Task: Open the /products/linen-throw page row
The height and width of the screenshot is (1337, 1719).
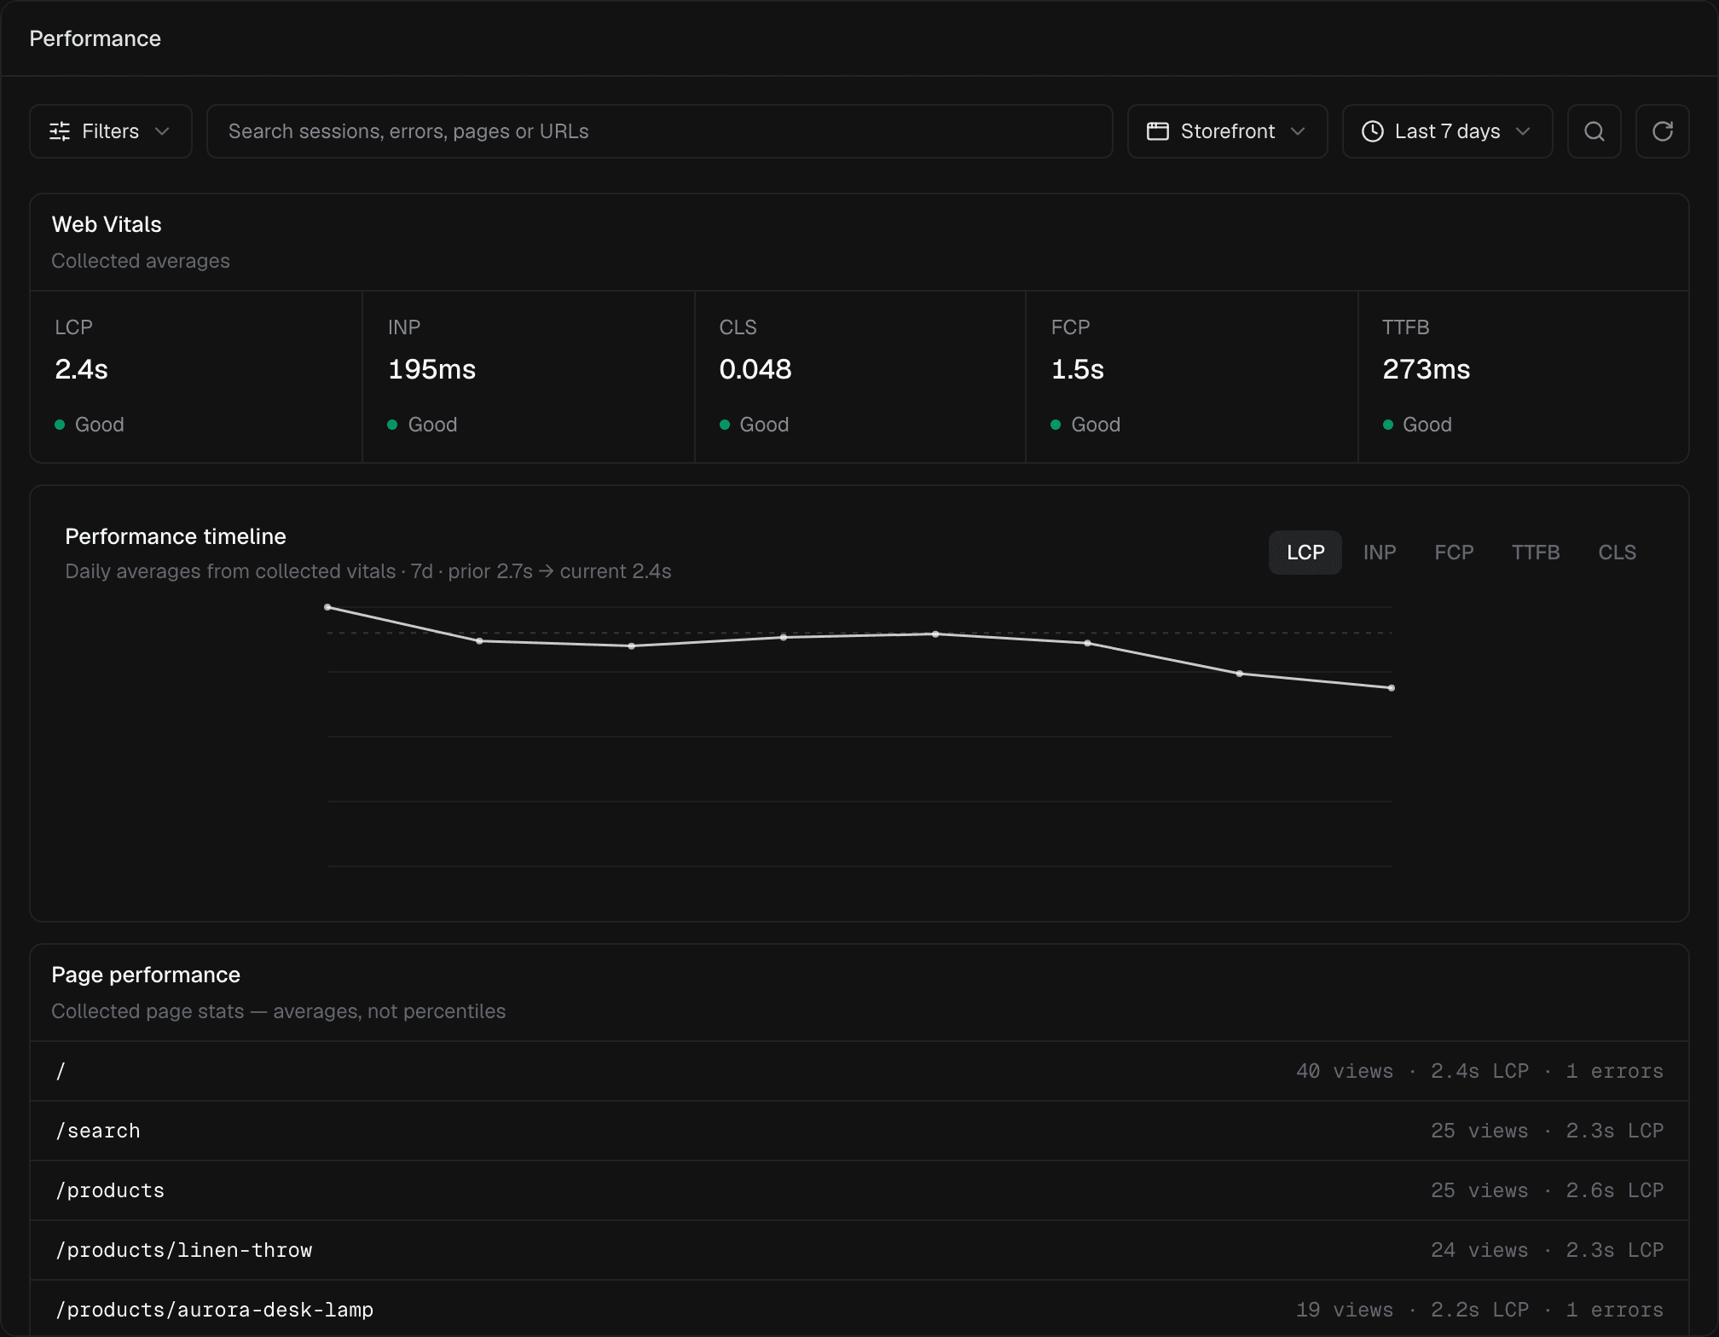Action: click(x=859, y=1250)
